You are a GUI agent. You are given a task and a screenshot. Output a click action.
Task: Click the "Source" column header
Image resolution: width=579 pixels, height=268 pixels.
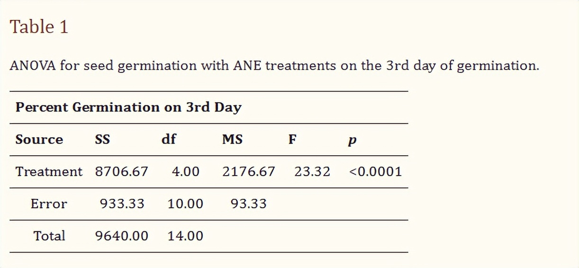coord(39,140)
